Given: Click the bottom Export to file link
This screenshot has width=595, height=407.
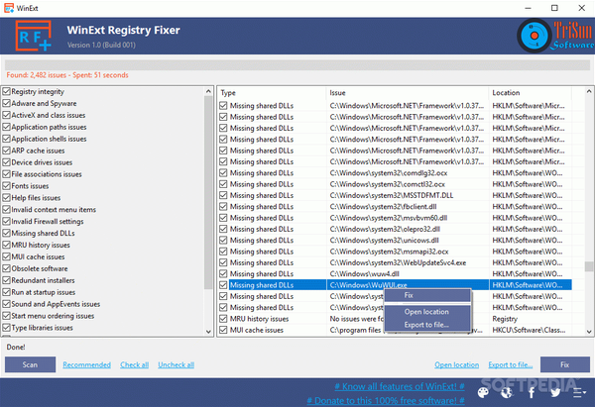Looking at the screenshot, I should tap(511, 364).
